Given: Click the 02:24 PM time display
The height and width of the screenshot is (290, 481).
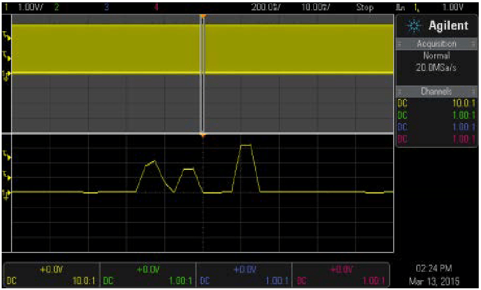Looking at the screenshot, I should click(x=434, y=269).
